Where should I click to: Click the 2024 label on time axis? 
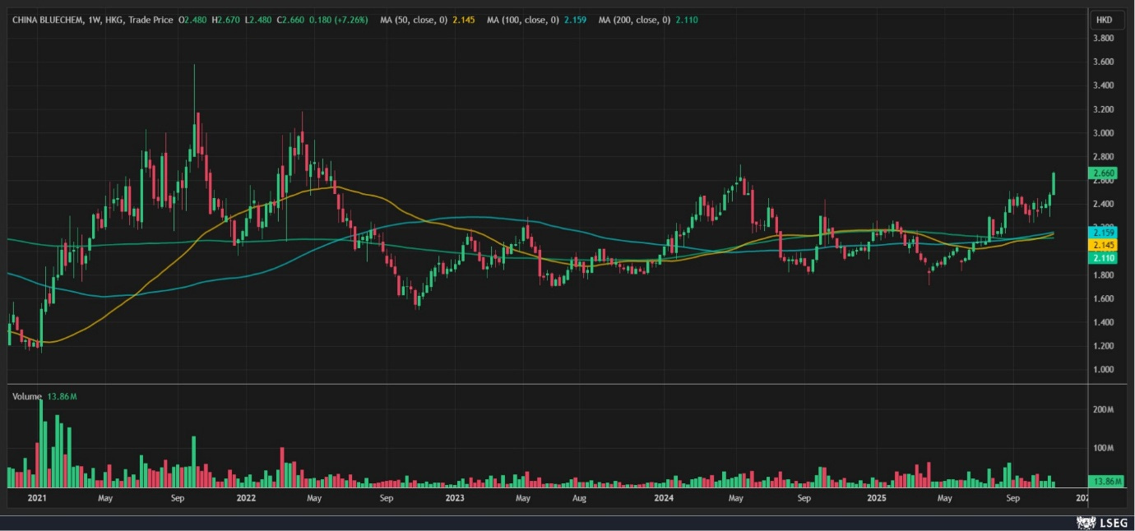[665, 498]
